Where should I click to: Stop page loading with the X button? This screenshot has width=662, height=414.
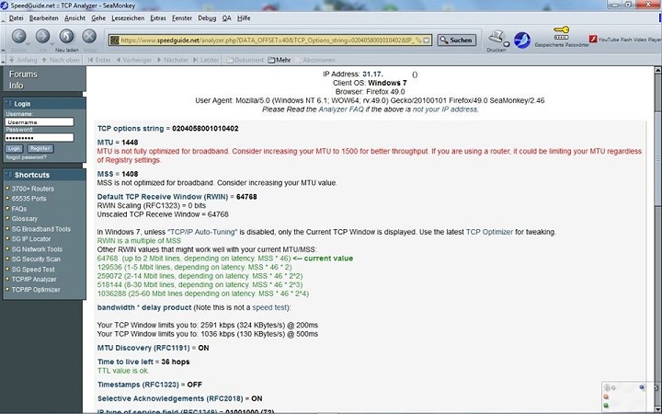click(x=89, y=36)
